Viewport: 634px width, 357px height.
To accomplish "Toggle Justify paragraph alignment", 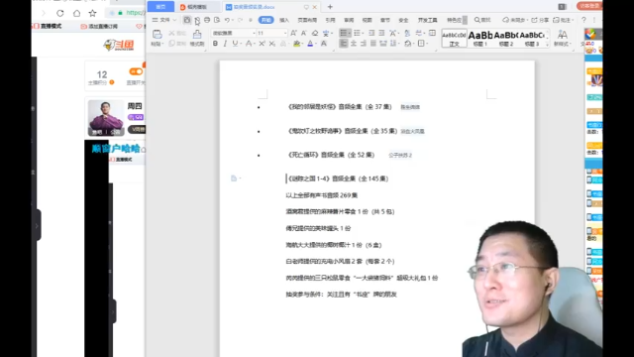I will [373, 44].
